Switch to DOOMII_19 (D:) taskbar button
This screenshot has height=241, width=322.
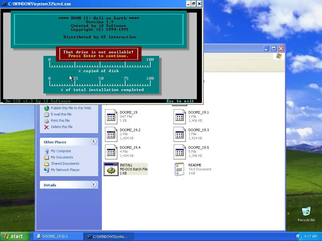58,237
